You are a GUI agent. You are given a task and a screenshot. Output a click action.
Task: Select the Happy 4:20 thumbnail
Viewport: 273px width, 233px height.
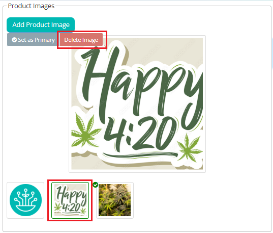70,200
